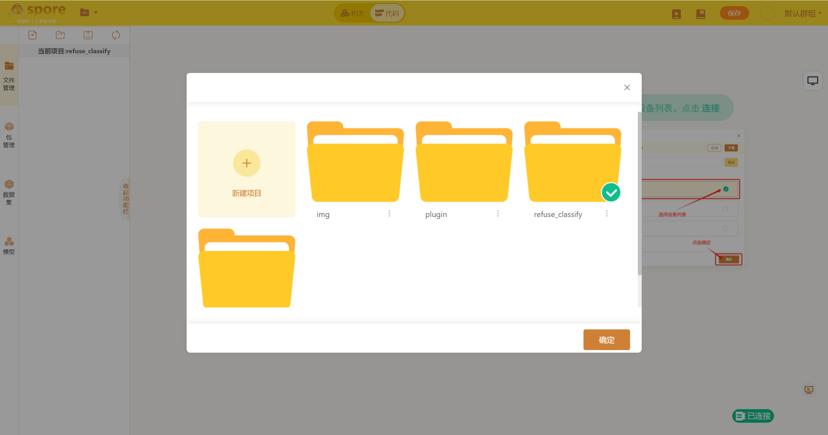Image resolution: width=828 pixels, height=435 pixels.
Task: Open the project folder dropdown near logo
Action: [88, 13]
